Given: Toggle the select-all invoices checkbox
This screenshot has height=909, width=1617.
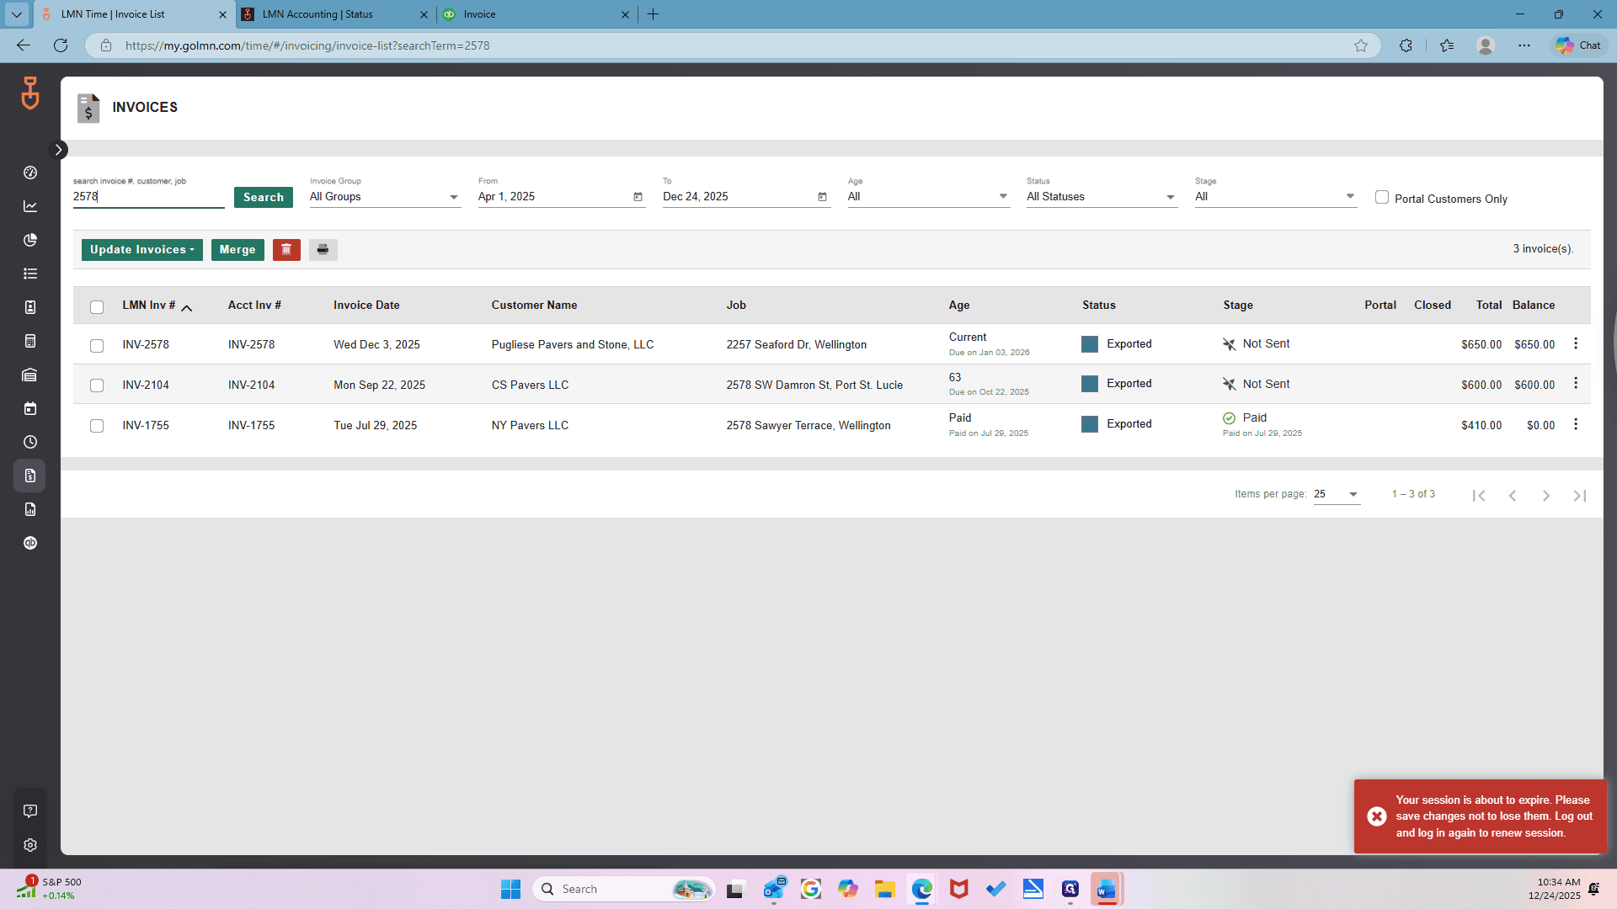Looking at the screenshot, I should coord(97,307).
